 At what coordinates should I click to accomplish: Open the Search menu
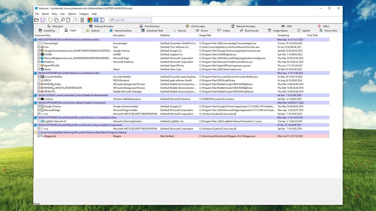(x=45, y=14)
